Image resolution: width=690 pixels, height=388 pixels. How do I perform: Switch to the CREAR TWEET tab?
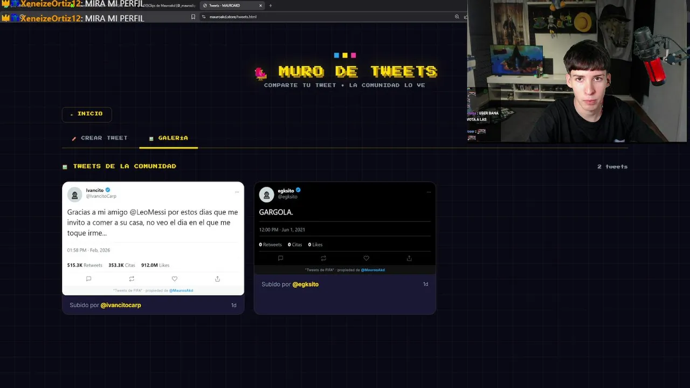(x=100, y=138)
